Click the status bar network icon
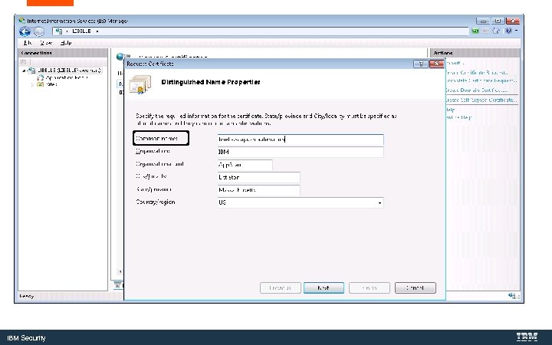The height and width of the screenshot is (345, 552). 512,296
